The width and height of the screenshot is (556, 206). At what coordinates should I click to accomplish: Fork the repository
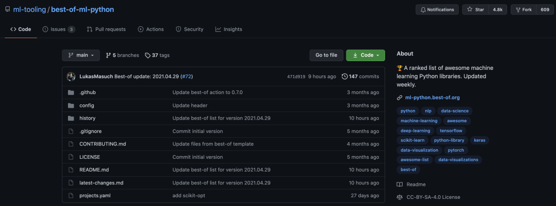pyautogui.click(x=524, y=10)
